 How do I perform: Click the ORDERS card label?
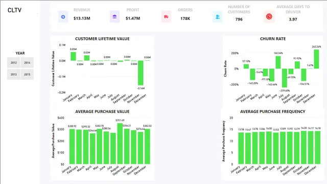pos(185,10)
